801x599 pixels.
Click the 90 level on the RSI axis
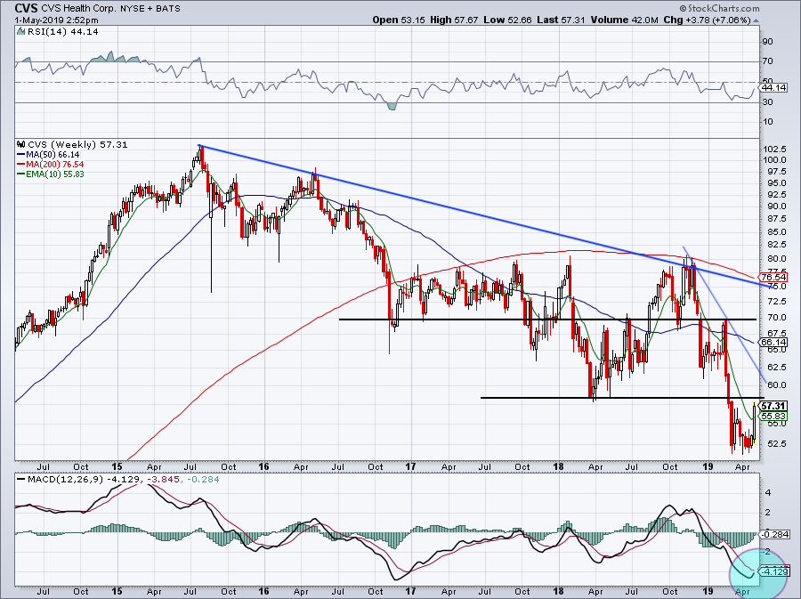point(768,41)
